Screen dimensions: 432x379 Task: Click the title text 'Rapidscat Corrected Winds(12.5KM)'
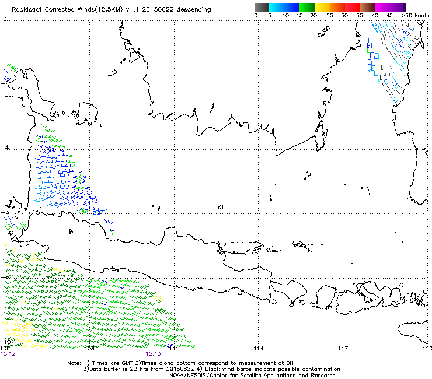67,10
